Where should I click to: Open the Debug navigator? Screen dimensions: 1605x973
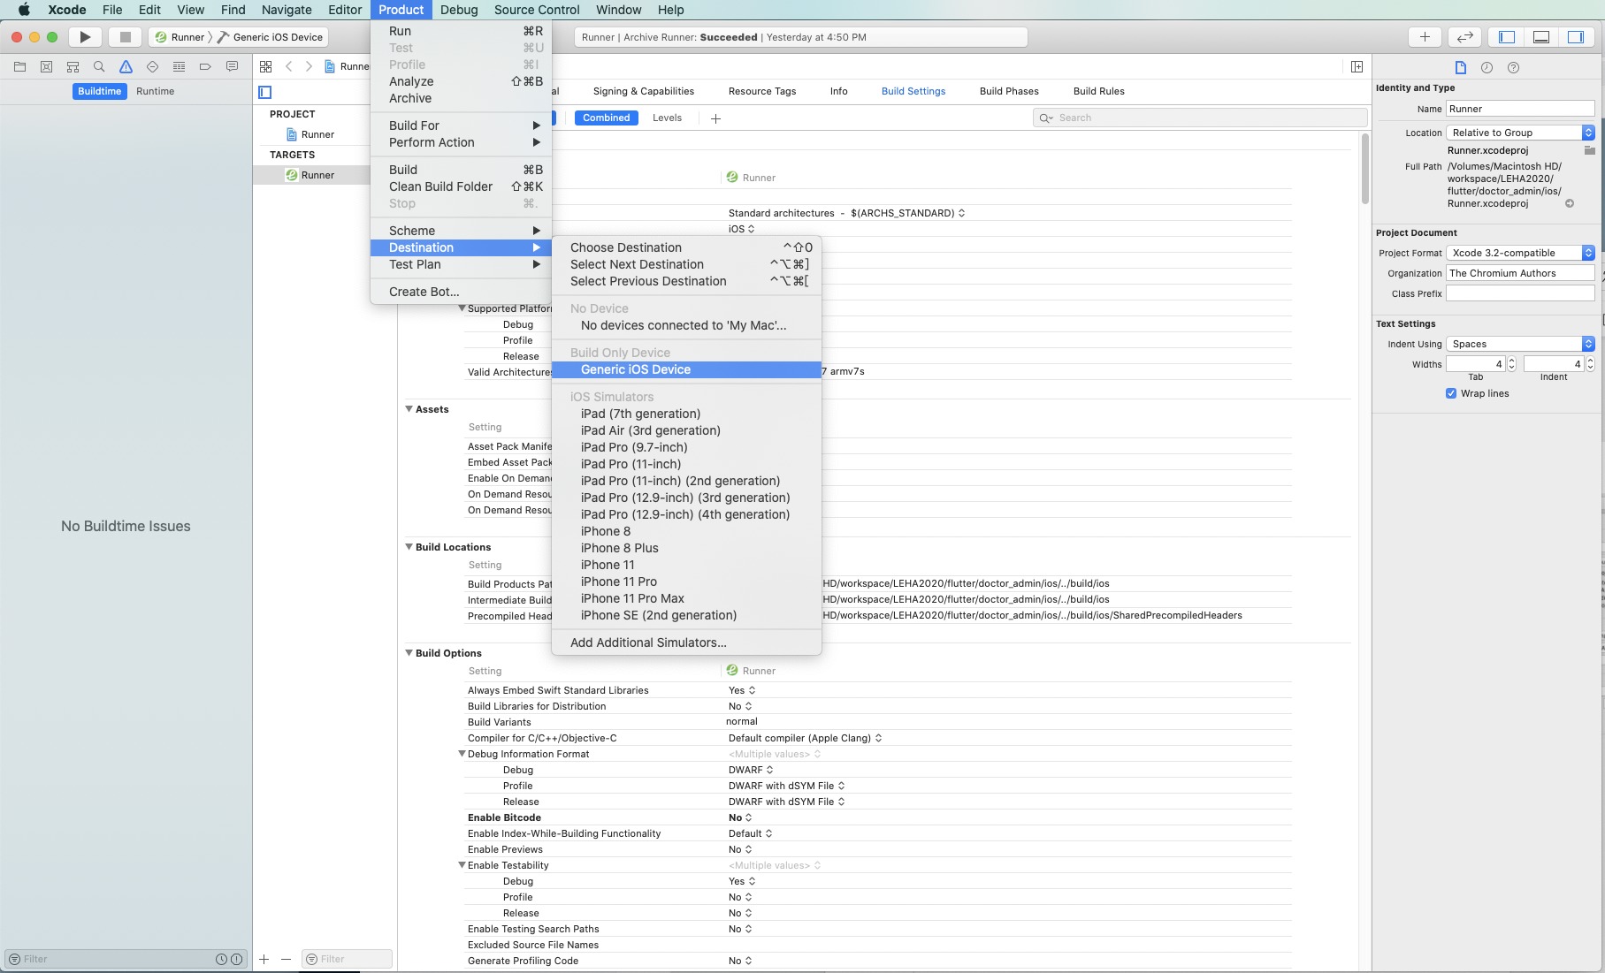(179, 66)
